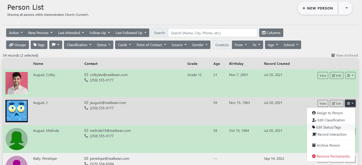Viewport: 362px width, 165px height.
Task: Open the grade From dropdown
Action: [x=241, y=45]
